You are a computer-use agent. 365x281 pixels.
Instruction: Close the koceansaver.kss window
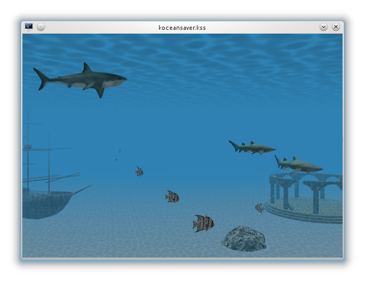pyautogui.click(x=336, y=27)
